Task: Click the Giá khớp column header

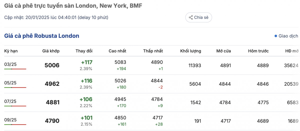Action: (x=51, y=51)
